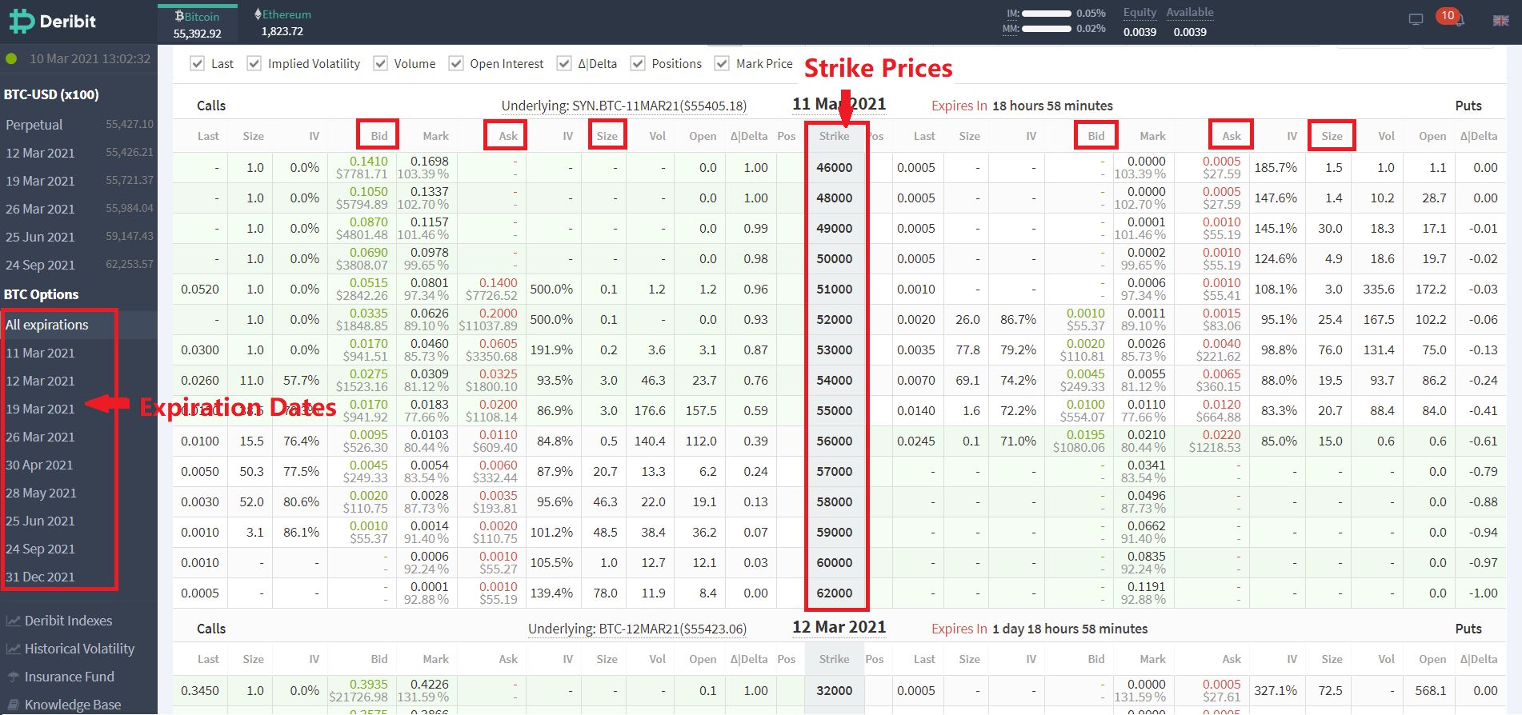Viewport: 1522px width, 715px height.
Task: Select 31 Dec 2021 options expiration
Action: coord(40,577)
